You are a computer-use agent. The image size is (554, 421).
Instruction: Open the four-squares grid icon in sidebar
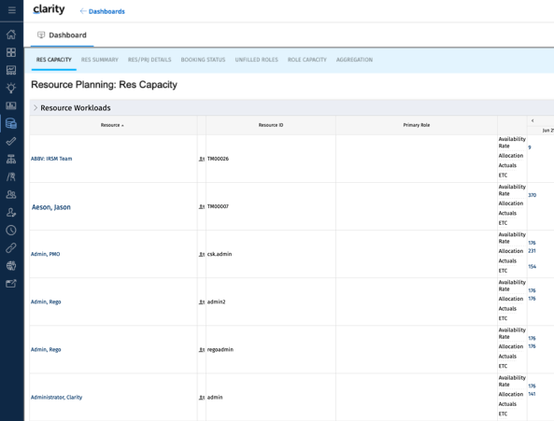11,52
